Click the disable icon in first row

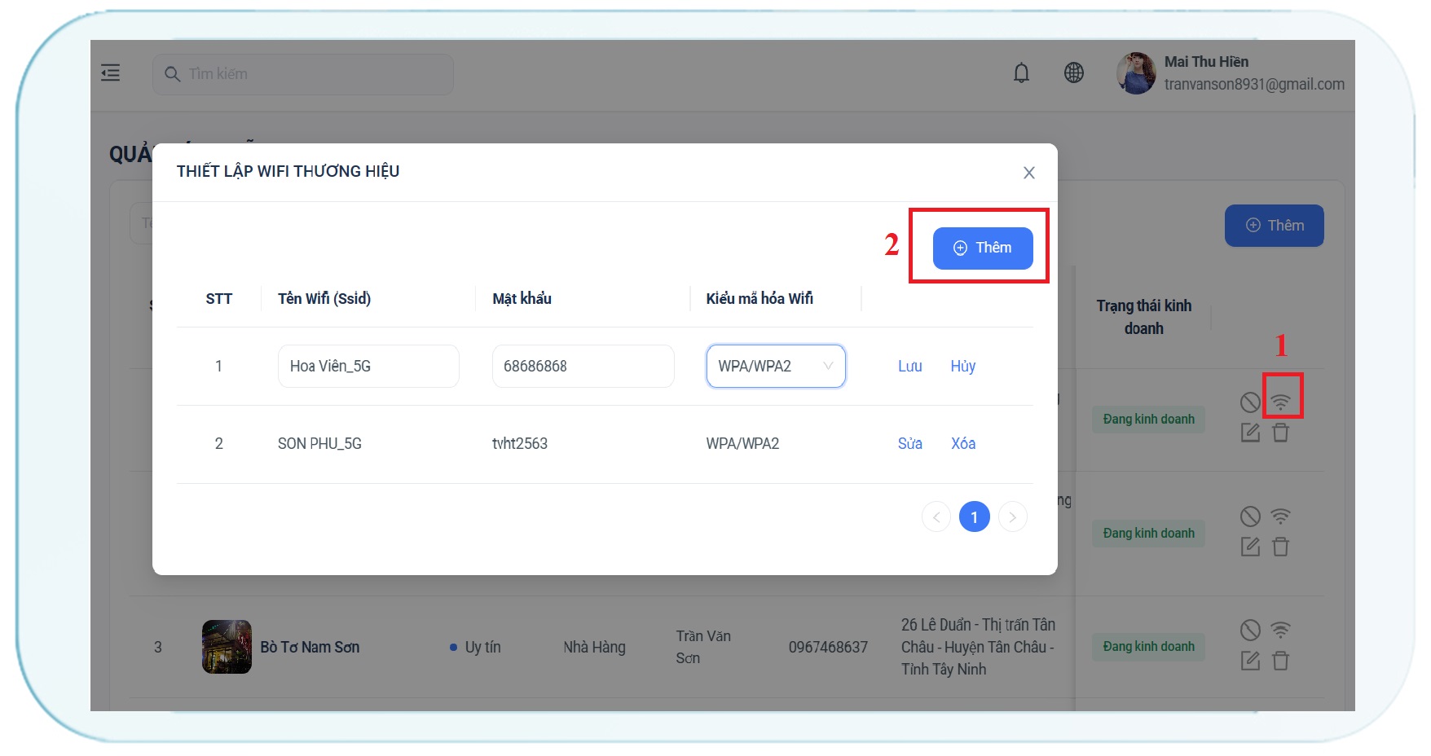tap(1250, 402)
